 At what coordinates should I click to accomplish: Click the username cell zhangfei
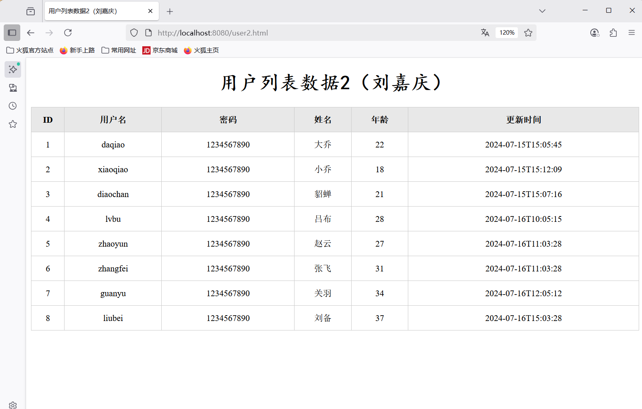pos(113,269)
